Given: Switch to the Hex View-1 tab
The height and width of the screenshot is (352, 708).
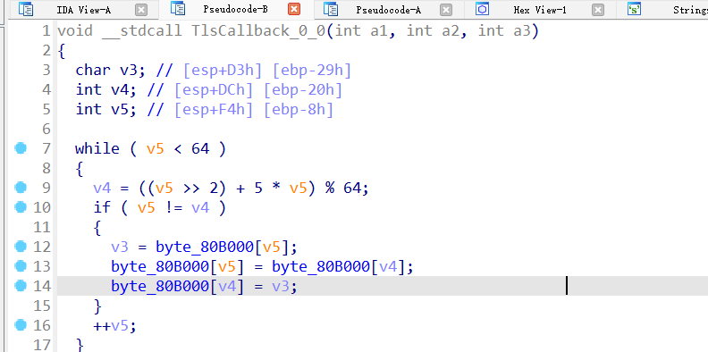Looking at the screenshot, I should [x=540, y=10].
